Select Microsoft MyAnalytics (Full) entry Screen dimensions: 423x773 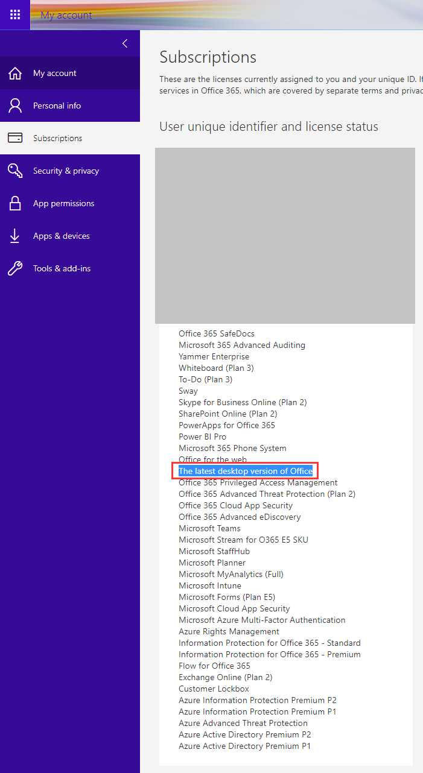(x=231, y=574)
